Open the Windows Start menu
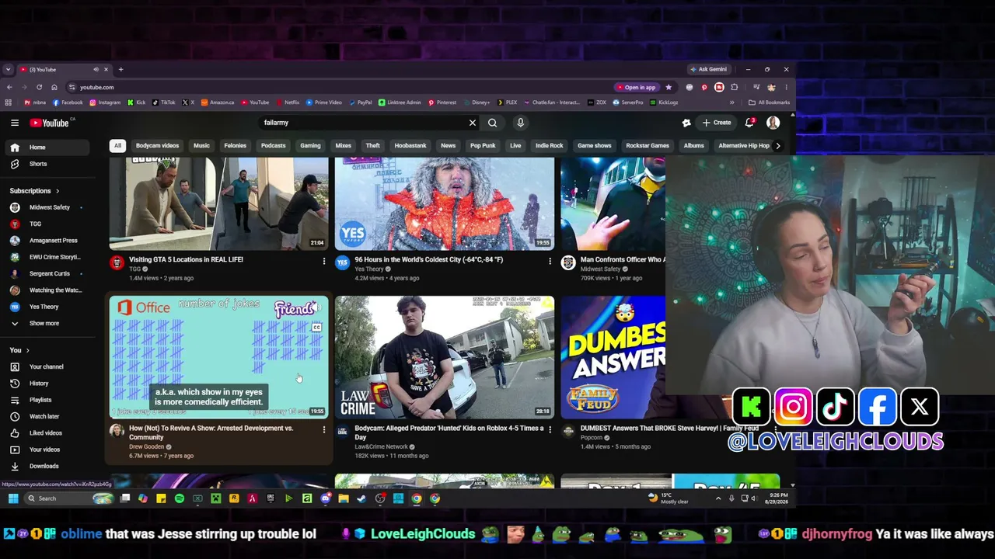Image resolution: width=995 pixels, height=559 pixels. coord(13,498)
